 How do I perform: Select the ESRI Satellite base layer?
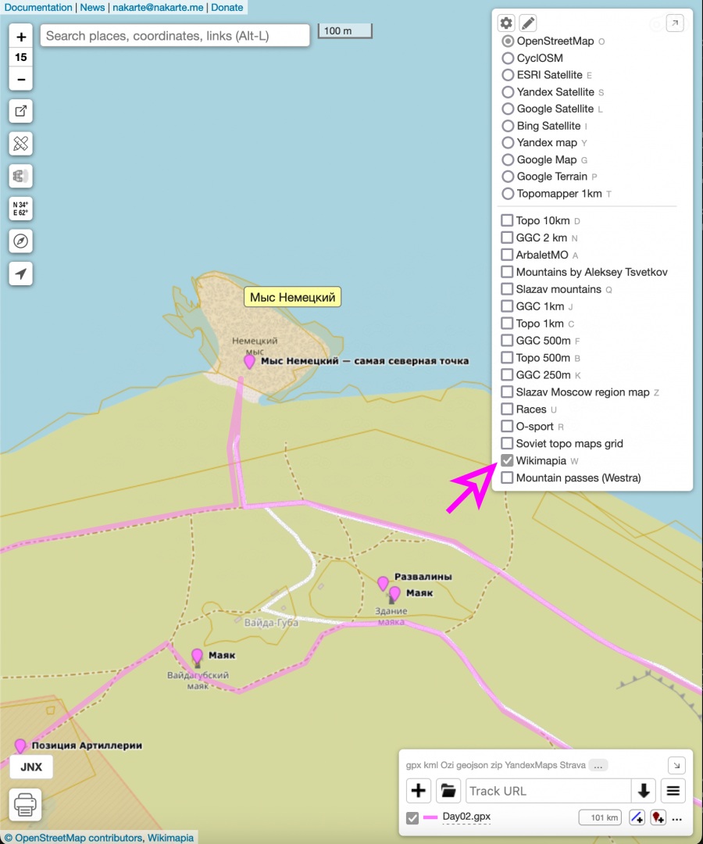coord(508,75)
